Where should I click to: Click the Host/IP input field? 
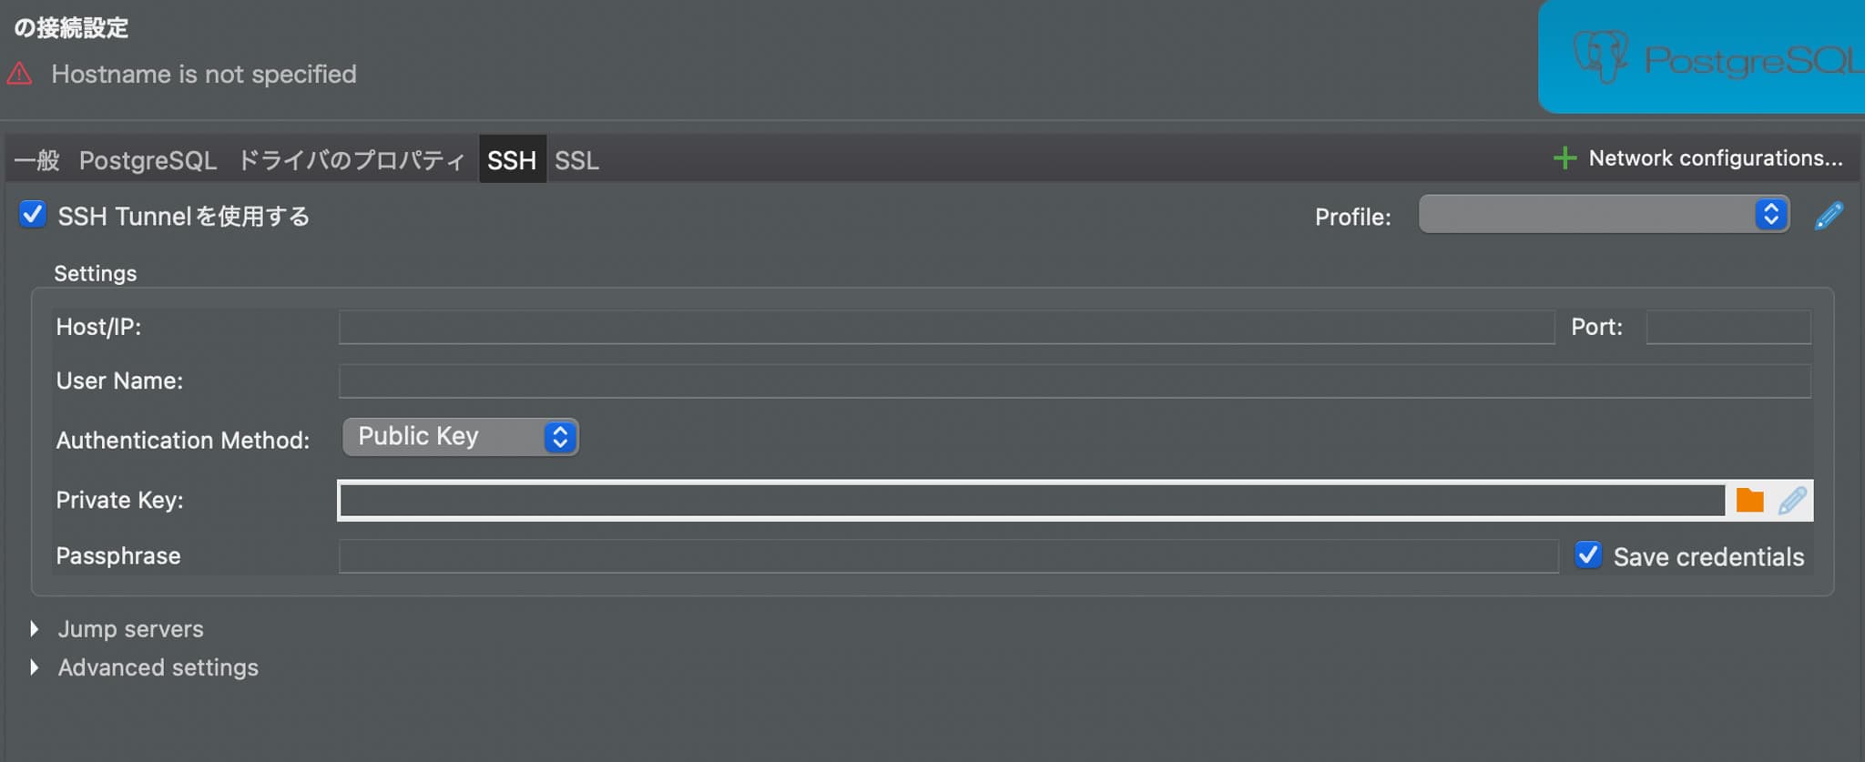click(946, 327)
